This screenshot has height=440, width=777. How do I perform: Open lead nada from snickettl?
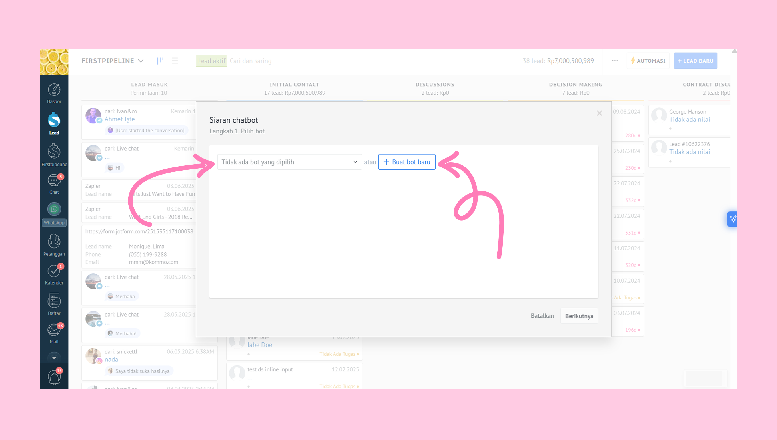[x=111, y=360]
